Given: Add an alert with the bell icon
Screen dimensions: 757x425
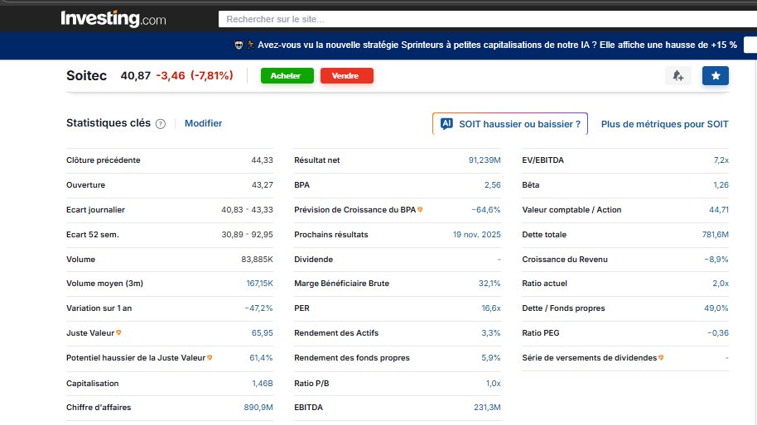Looking at the screenshot, I should [677, 75].
